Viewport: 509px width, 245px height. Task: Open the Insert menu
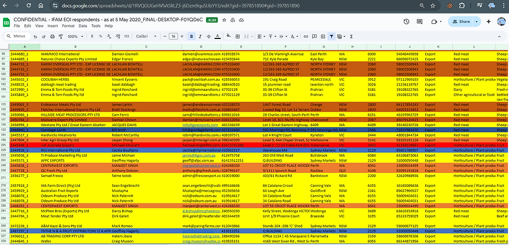[x=52, y=26]
